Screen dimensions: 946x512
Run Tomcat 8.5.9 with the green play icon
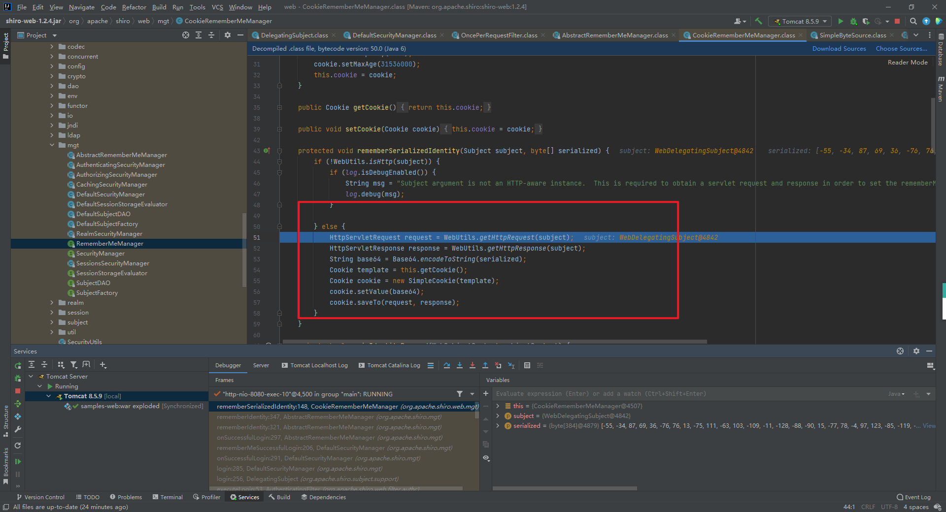click(x=841, y=21)
